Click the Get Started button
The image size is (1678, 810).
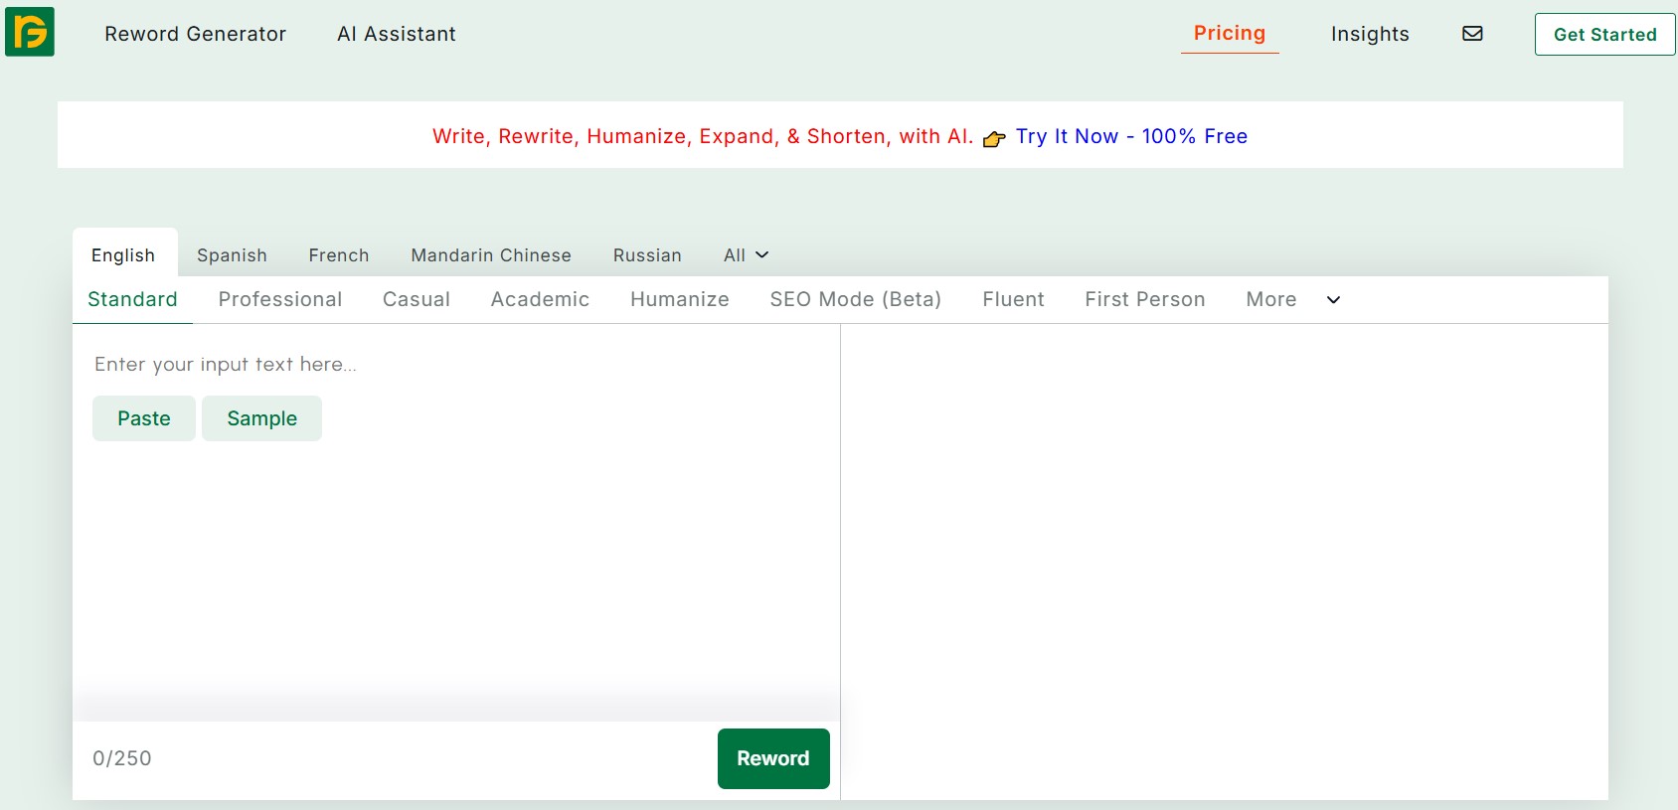coord(1605,34)
